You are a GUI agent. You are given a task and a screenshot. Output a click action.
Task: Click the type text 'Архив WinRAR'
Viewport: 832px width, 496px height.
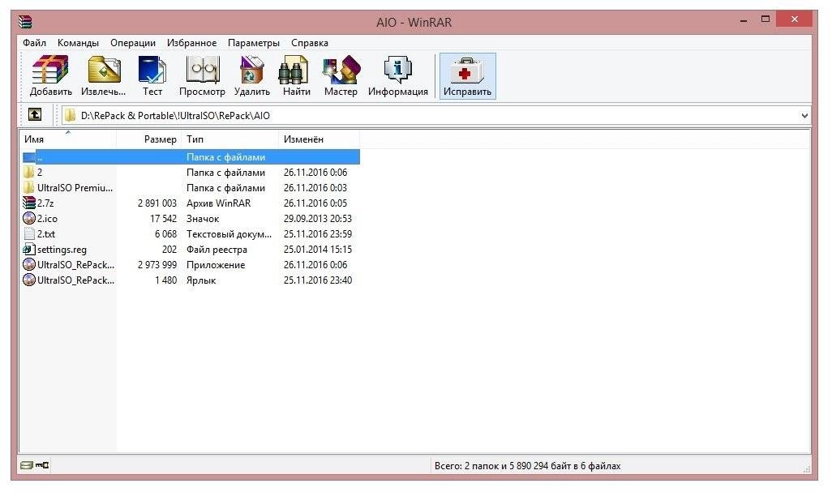click(x=219, y=203)
